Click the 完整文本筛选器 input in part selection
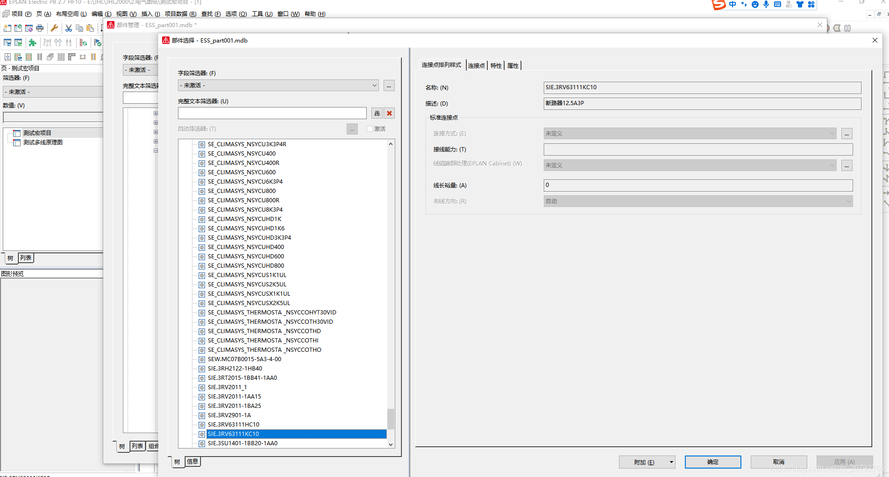 click(x=272, y=113)
